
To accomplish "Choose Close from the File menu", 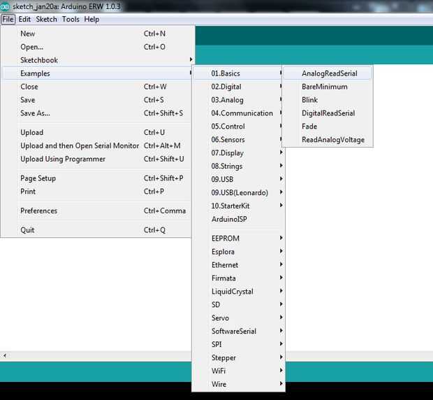I will (x=97, y=87).
